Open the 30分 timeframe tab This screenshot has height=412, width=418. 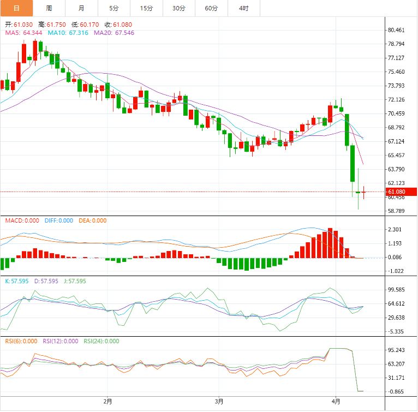coord(179,8)
